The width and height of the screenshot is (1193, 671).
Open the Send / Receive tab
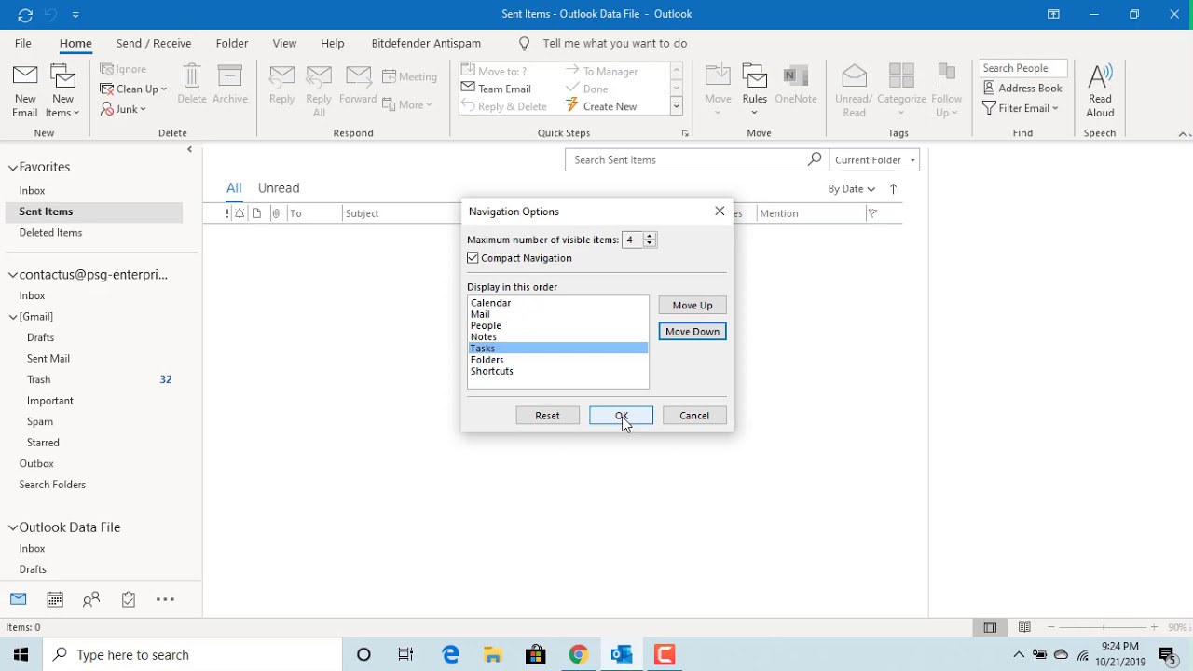pos(154,43)
